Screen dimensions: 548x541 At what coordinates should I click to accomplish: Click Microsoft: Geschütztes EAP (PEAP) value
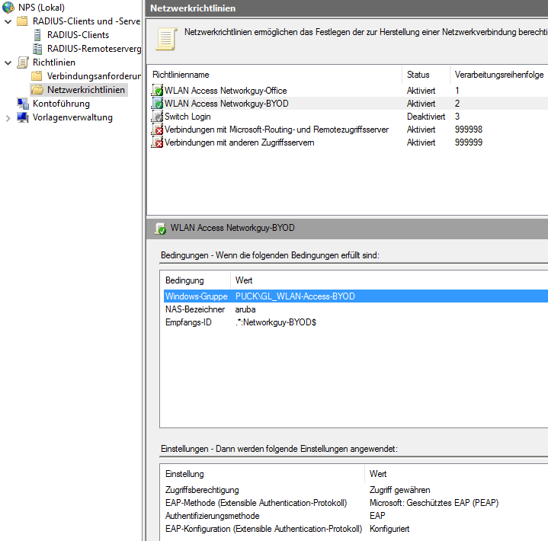tap(434, 503)
